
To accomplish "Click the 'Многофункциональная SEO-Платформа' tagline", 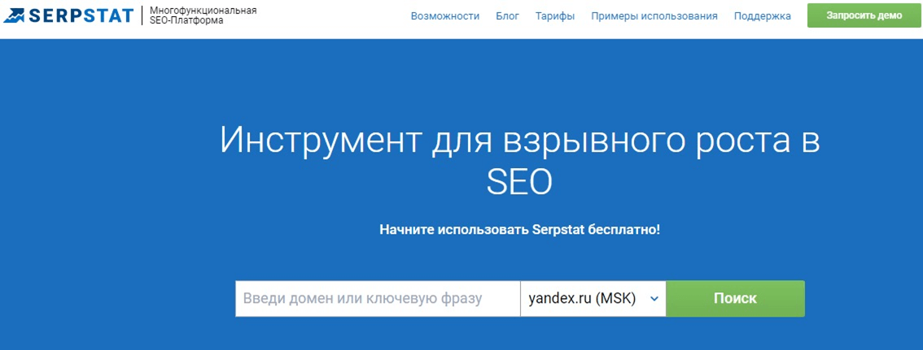I will pos(203,16).
